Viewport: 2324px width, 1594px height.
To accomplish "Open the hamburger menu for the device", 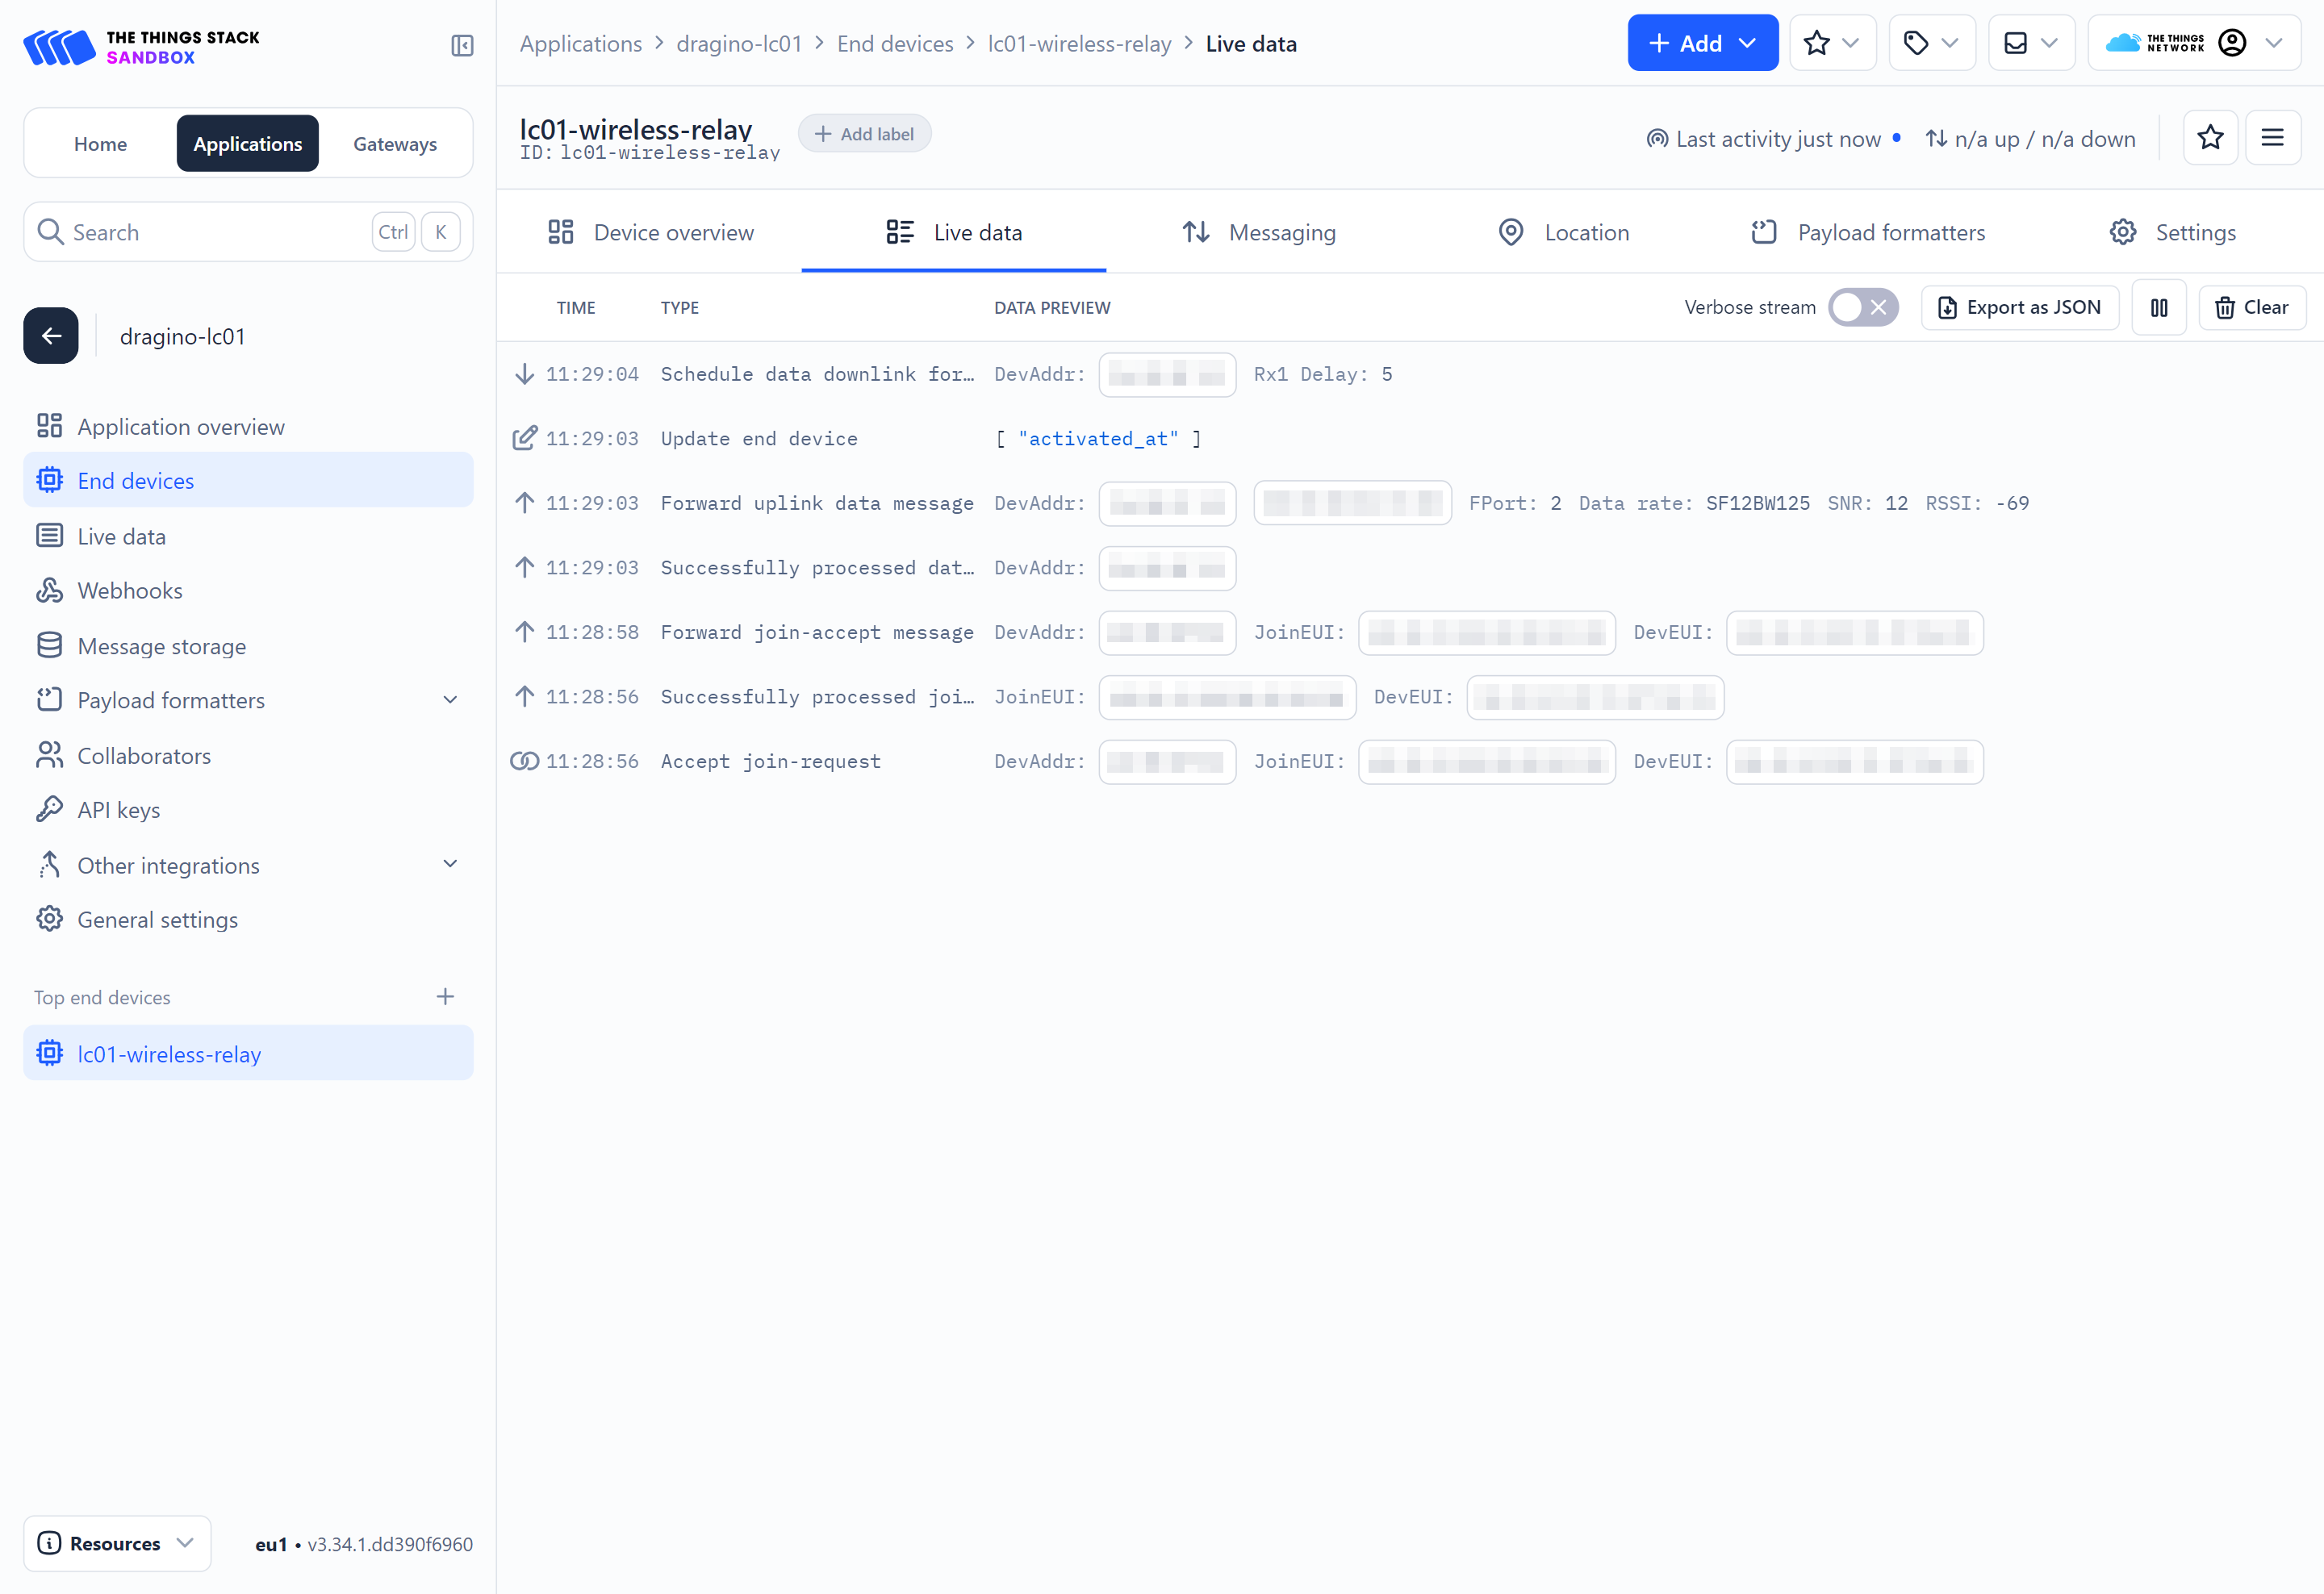I will (2272, 138).
